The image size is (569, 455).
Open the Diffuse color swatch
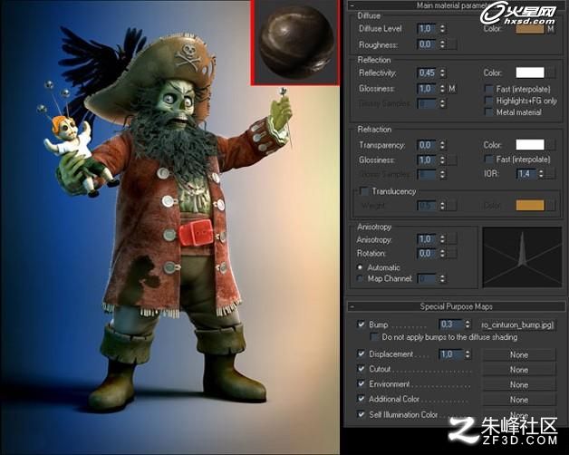click(x=530, y=29)
